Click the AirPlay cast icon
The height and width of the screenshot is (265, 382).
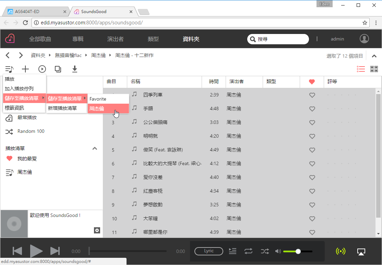pyautogui.click(x=361, y=252)
